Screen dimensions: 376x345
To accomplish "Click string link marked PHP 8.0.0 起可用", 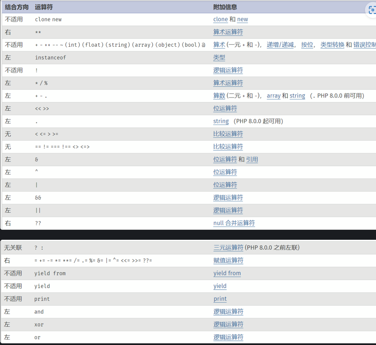I will 221,121.
